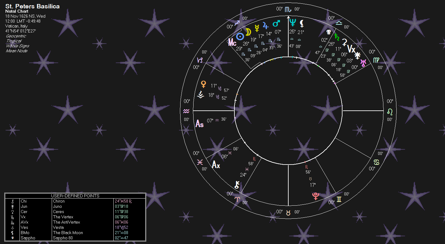Screen dimensions: 445x244
Task: Click the Gemini sign glyph on the rim
Action: [x=339, y=199]
